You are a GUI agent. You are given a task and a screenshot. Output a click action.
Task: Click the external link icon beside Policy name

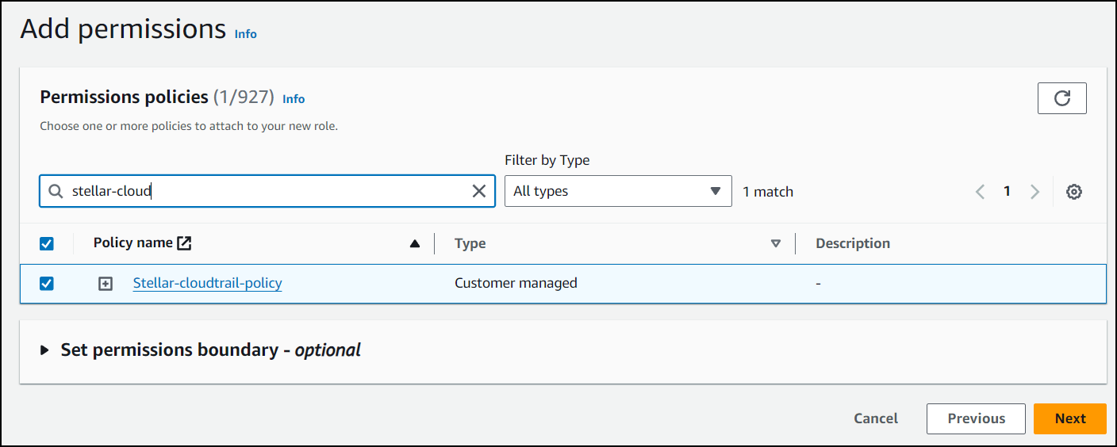click(184, 243)
